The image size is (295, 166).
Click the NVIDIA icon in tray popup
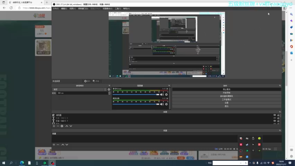[259, 151]
